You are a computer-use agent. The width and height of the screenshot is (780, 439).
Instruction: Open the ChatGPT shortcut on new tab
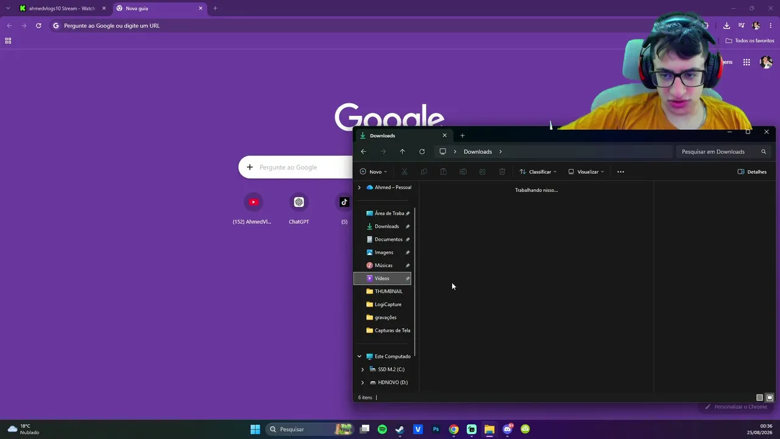point(299,209)
